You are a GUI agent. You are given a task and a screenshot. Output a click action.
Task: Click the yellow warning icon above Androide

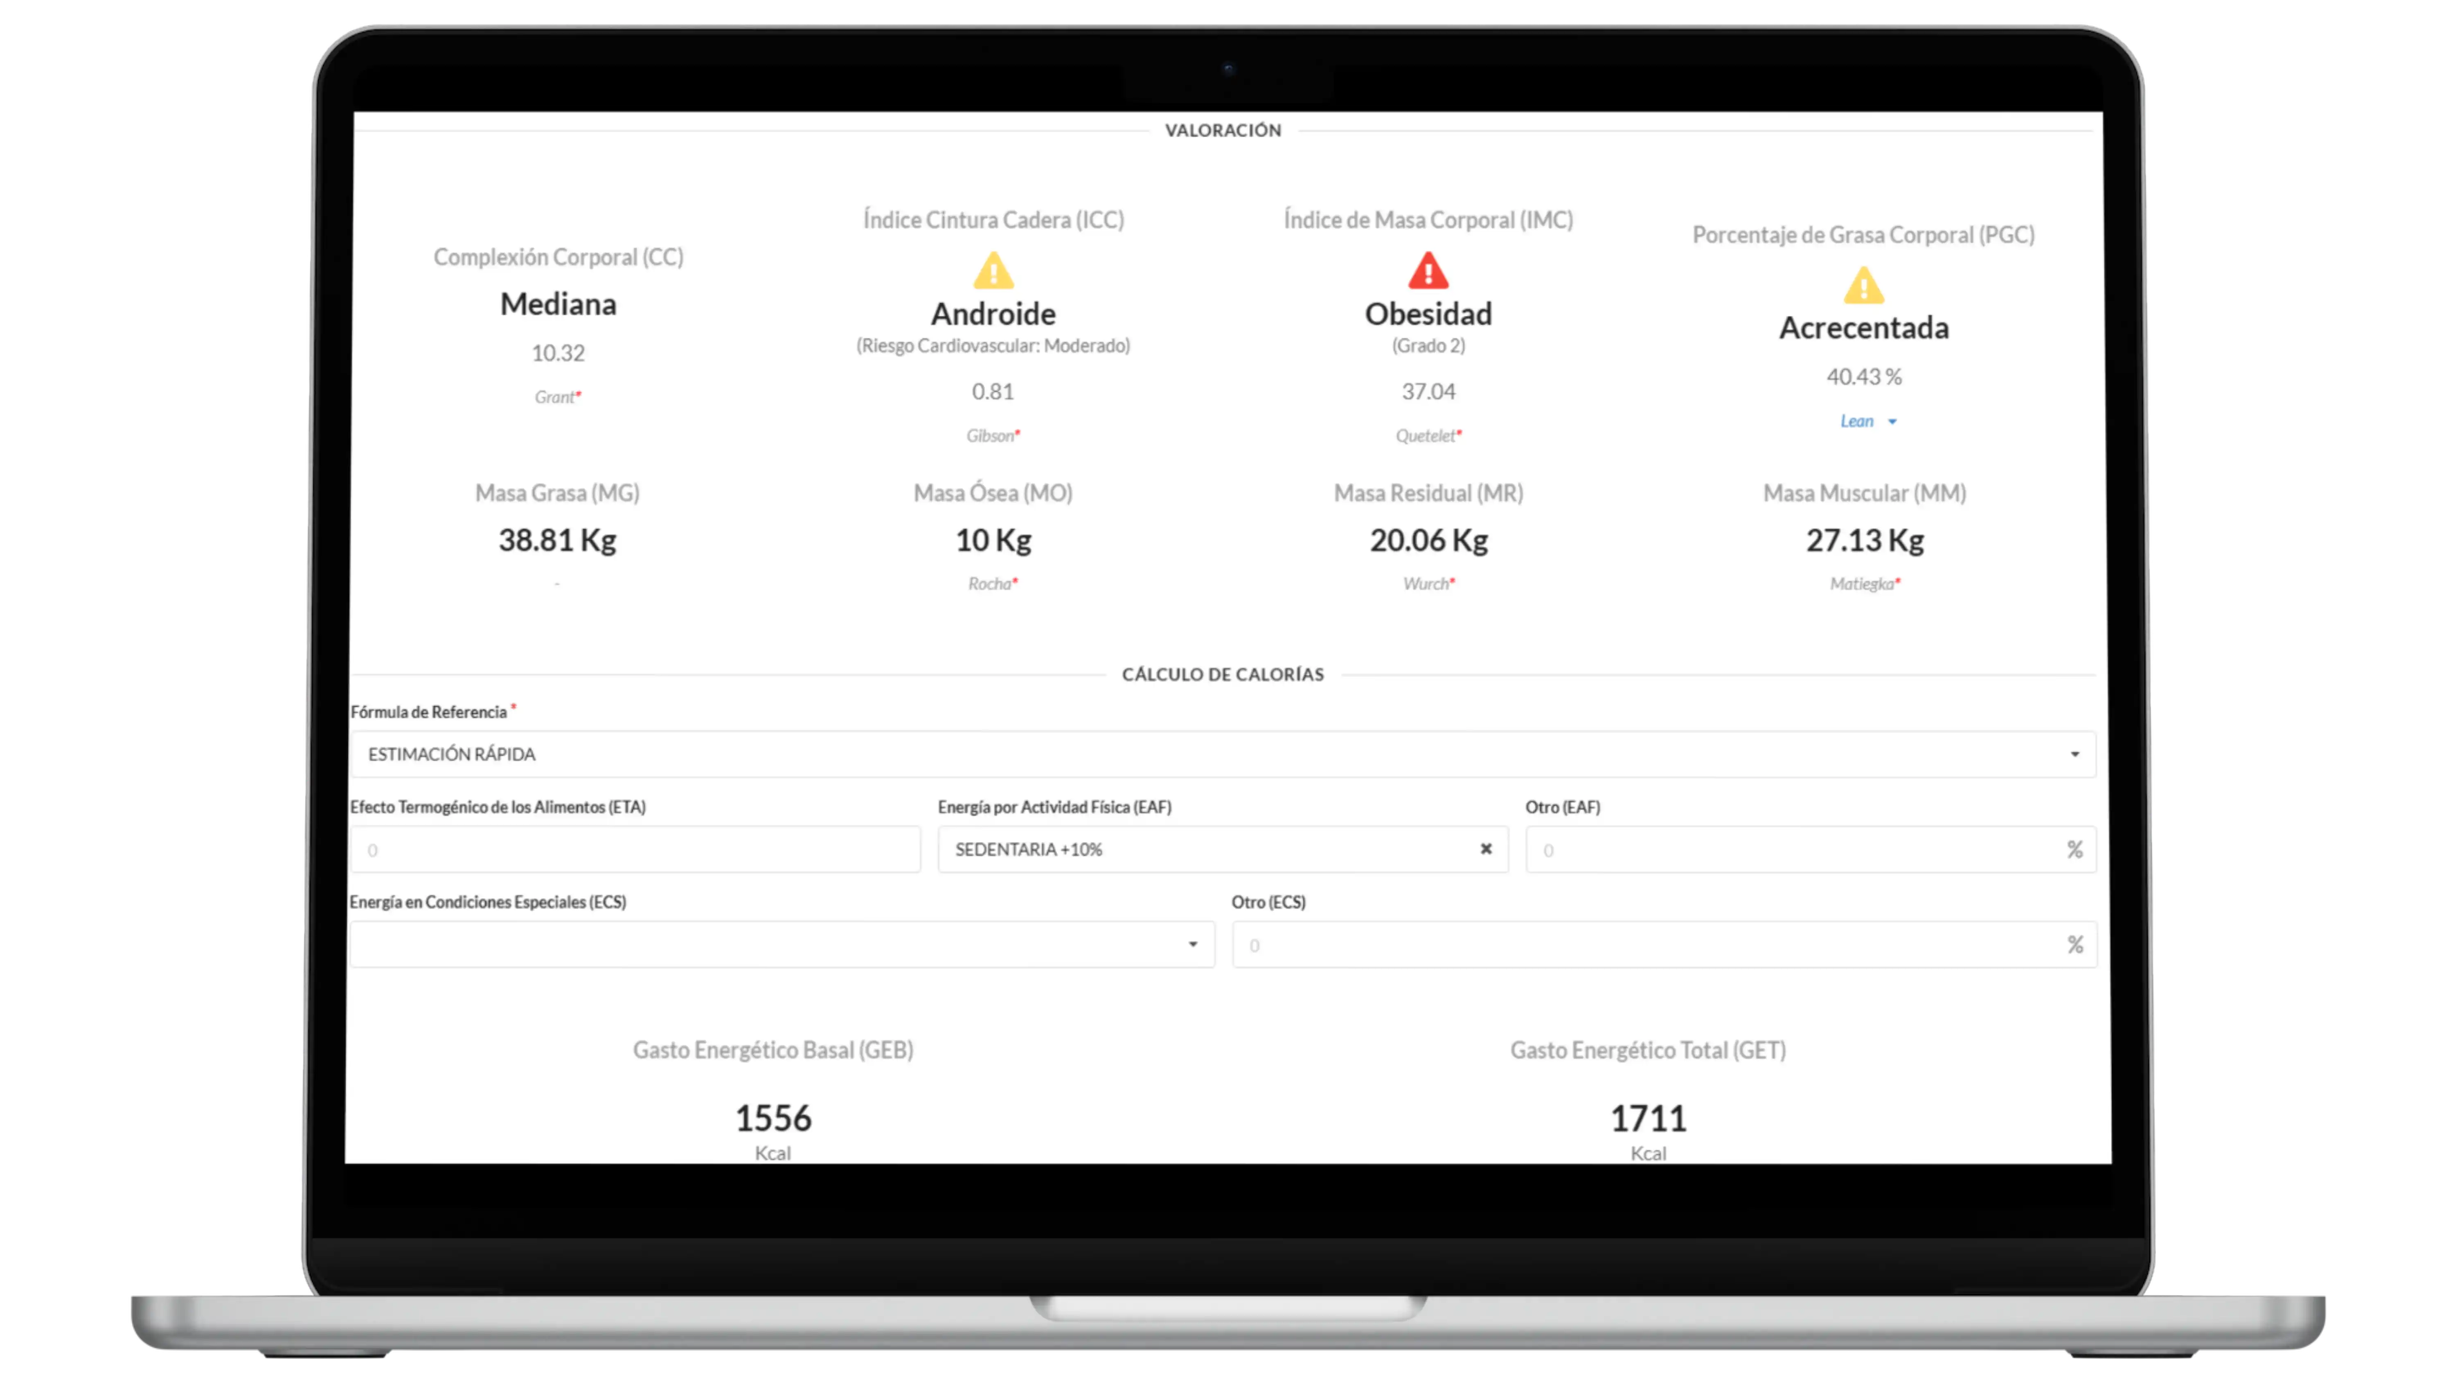[993, 270]
